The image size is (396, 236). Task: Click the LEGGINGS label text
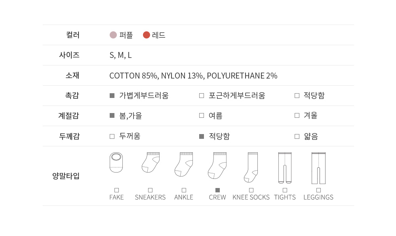[x=318, y=197]
